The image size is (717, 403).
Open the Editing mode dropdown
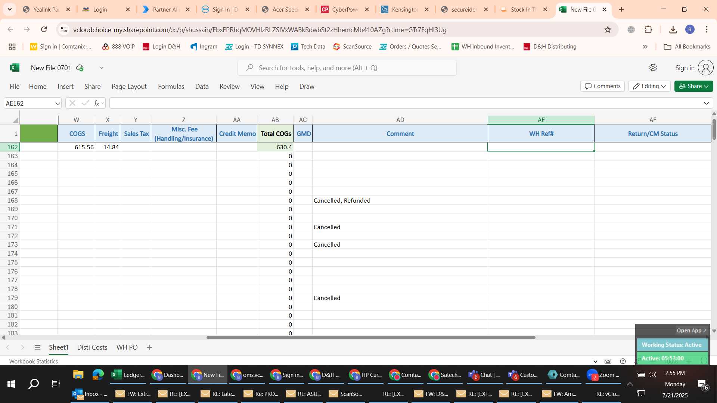pyautogui.click(x=649, y=86)
